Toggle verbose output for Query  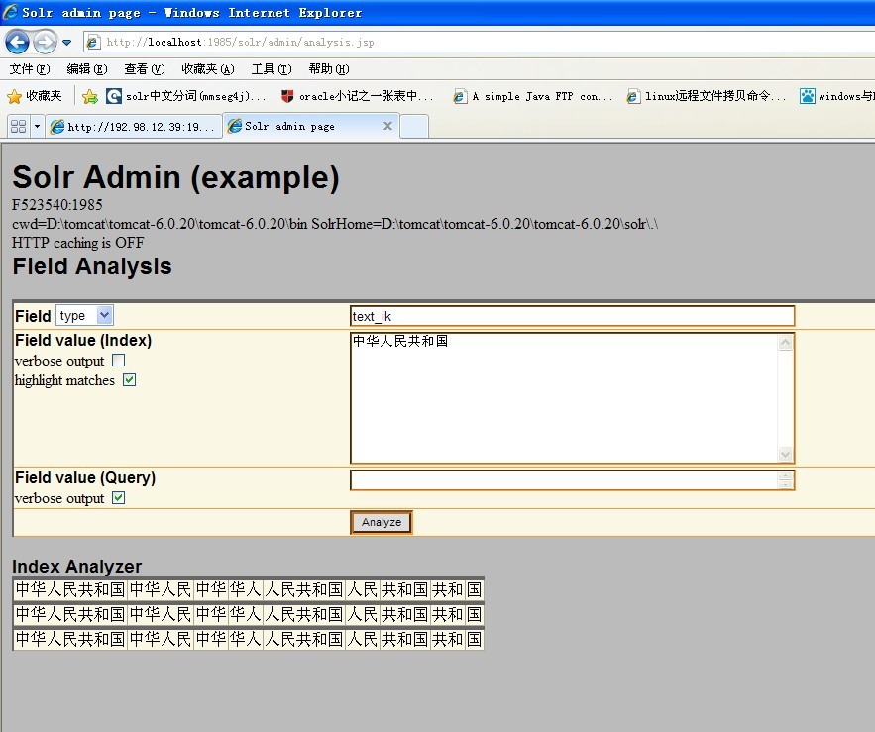(x=118, y=497)
